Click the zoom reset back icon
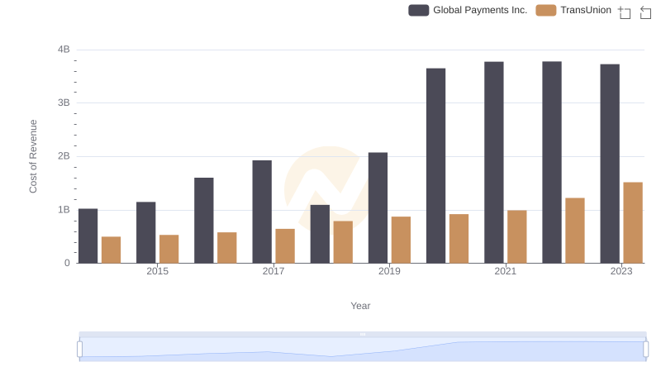 645,12
